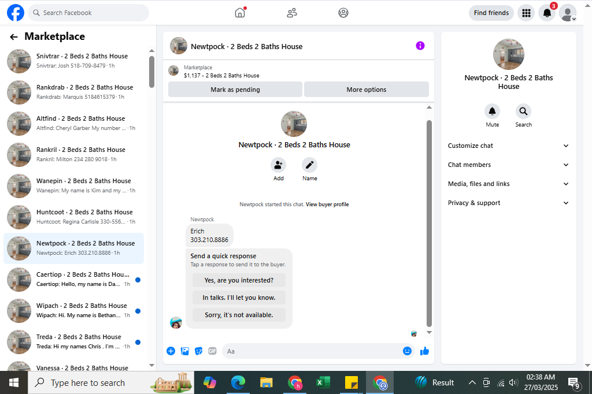Search in conversation using magnifier icon
Viewport: 592px width, 394px height.
(x=523, y=111)
